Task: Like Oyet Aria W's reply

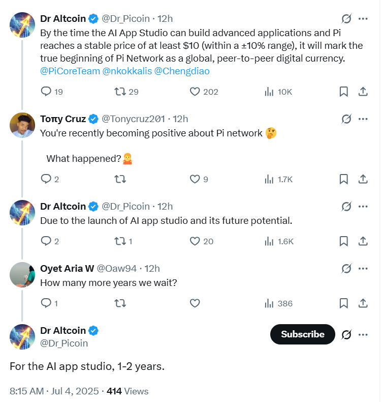Action: click(195, 303)
